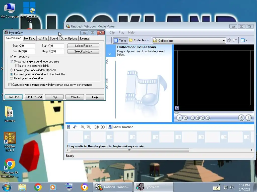This screenshot has height=192, width=257.
Task: Rewind the storyboard to the beginning
Action: click(97, 127)
